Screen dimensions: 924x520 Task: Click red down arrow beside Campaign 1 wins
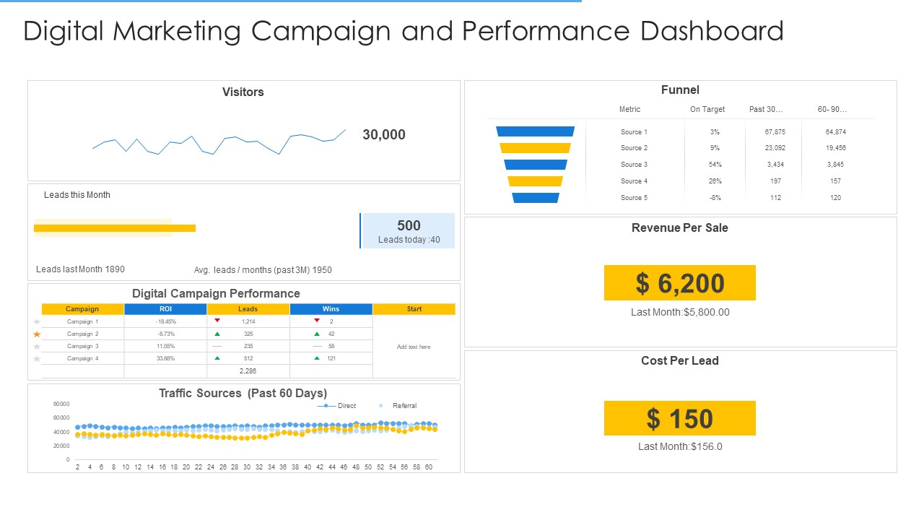(x=317, y=321)
